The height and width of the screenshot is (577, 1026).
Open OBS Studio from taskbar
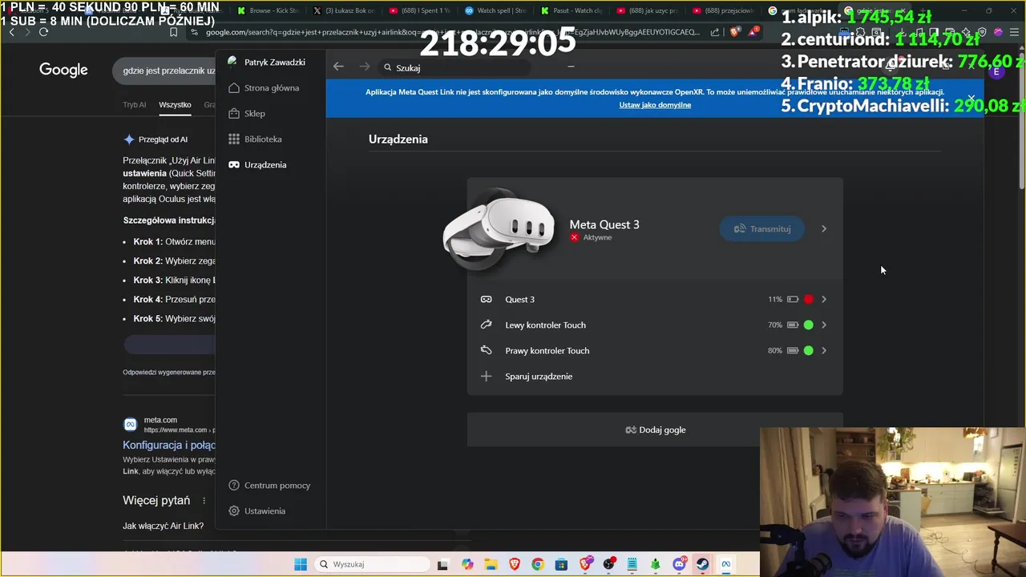coord(608,564)
